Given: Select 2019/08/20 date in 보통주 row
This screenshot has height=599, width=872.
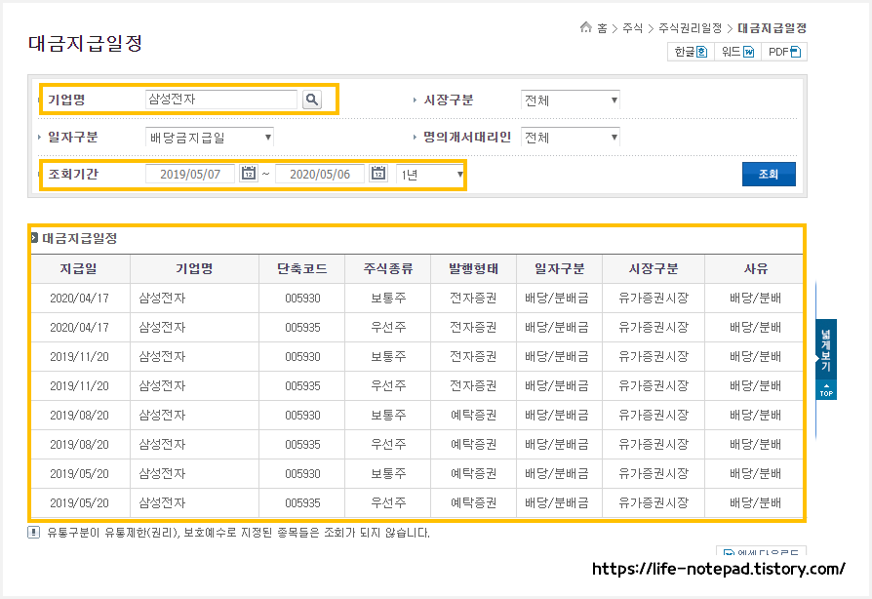Looking at the screenshot, I should (x=80, y=416).
